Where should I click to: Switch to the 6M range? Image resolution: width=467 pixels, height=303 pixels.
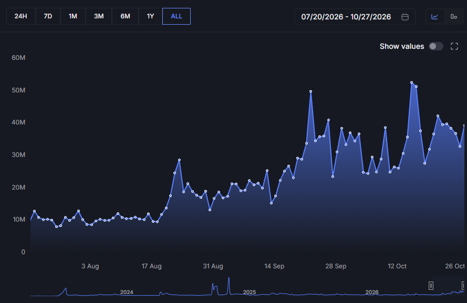pyautogui.click(x=126, y=16)
